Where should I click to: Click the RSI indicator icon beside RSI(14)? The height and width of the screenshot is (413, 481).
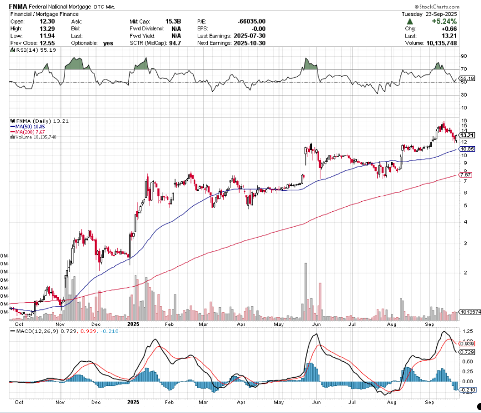pyautogui.click(x=13, y=50)
